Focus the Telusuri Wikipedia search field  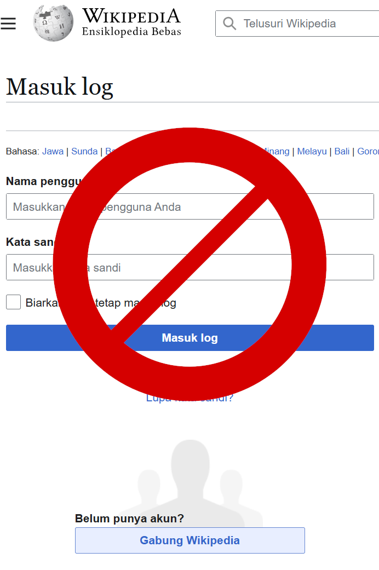tap(297, 24)
